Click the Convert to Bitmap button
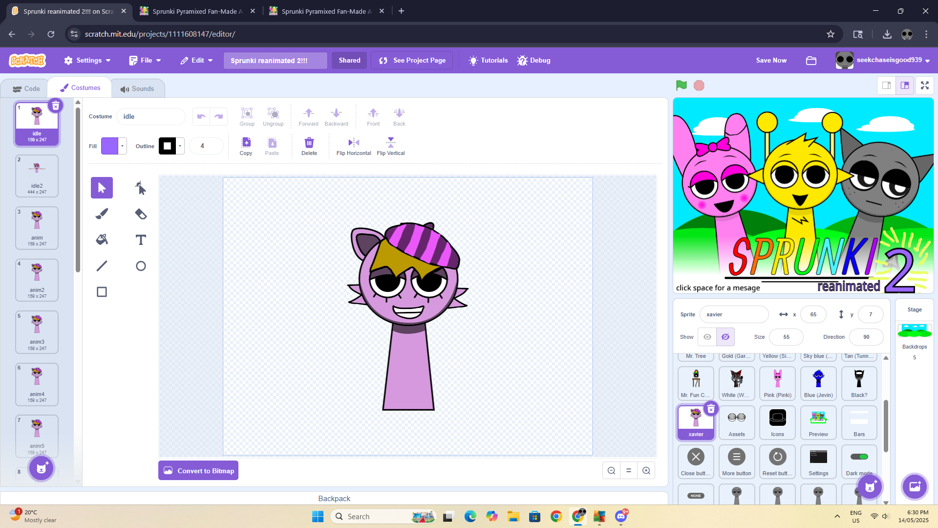 pyautogui.click(x=198, y=470)
